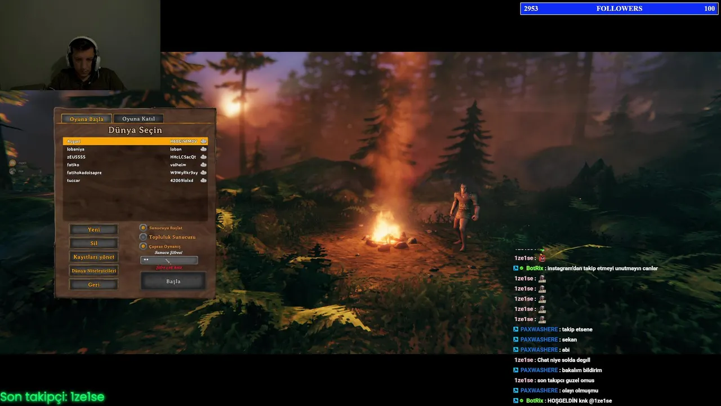Image resolution: width=721 pixels, height=406 pixels.
Task: Click chat message 'olayı olmuşmu'
Action: pyautogui.click(x=580, y=390)
